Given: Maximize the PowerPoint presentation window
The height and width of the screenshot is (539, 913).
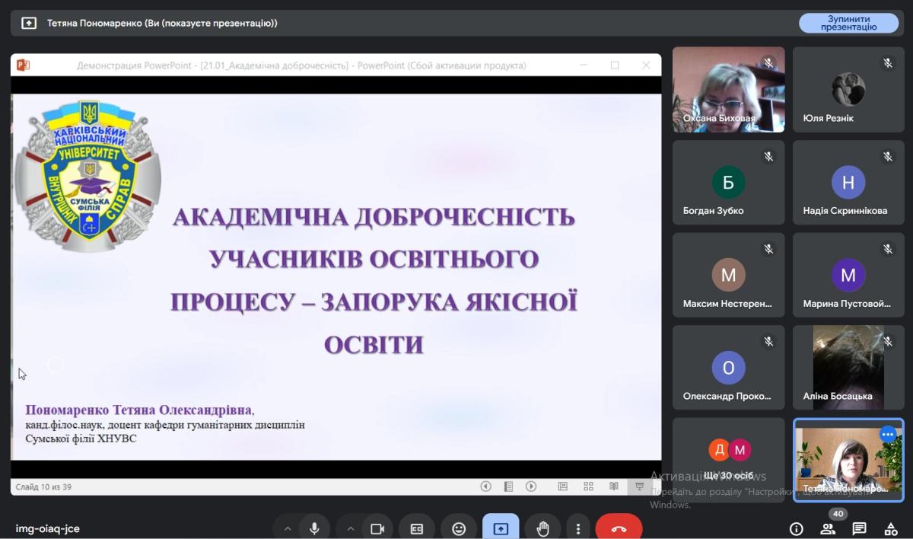Looking at the screenshot, I should (615, 65).
